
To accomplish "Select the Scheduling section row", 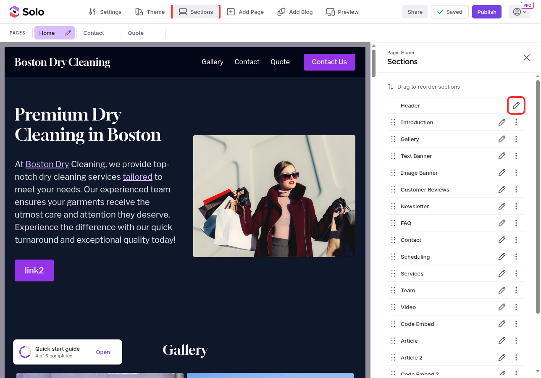I will [456, 257].
